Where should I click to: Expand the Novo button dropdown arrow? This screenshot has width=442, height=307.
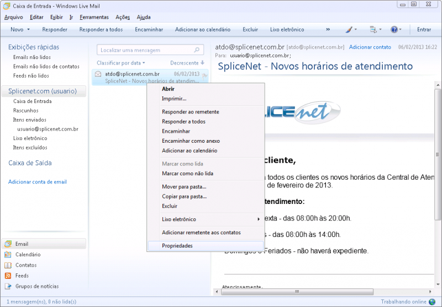(29, 30)
